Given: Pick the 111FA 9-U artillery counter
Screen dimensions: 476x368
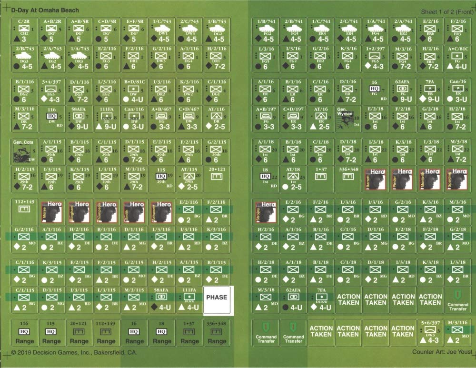Looking at the screenshot, I should (107, 119).
